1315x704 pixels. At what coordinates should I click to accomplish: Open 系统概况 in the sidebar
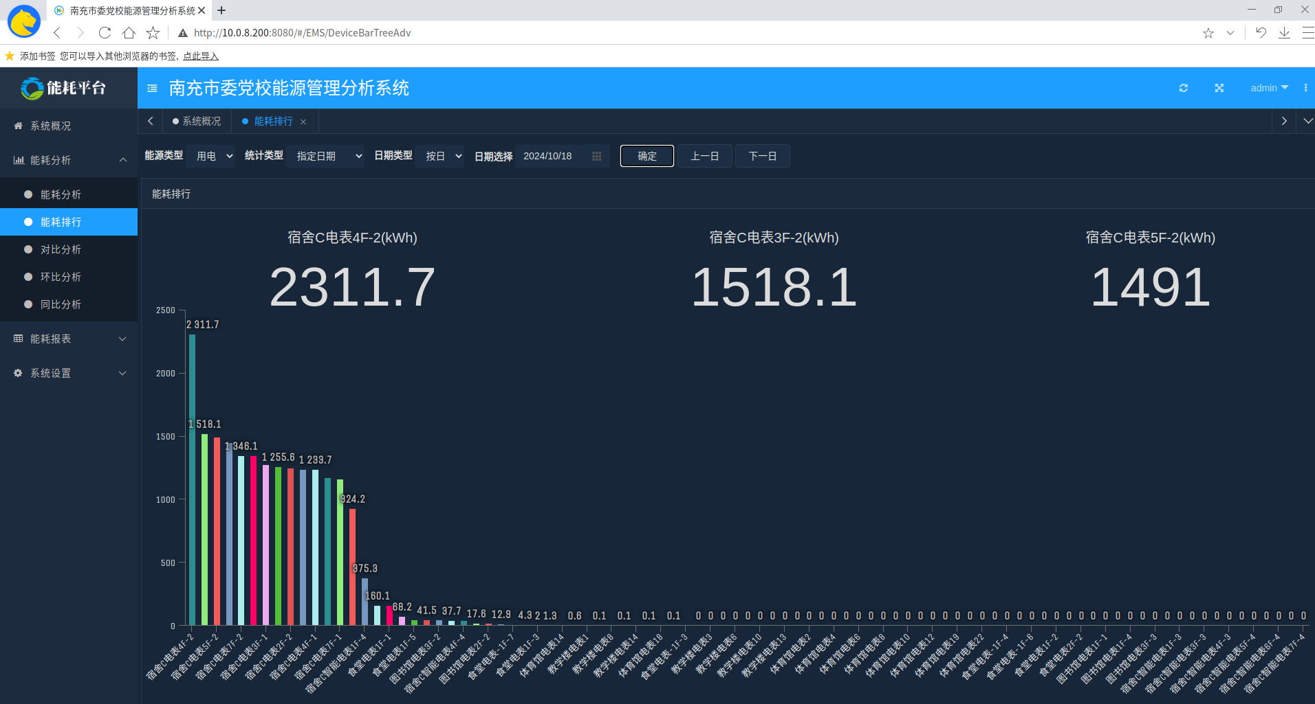click(x=69, y=126)
